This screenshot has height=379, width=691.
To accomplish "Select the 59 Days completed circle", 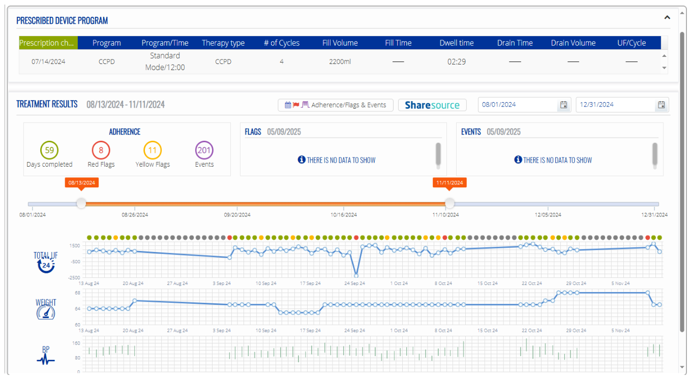I will [49, 150].
